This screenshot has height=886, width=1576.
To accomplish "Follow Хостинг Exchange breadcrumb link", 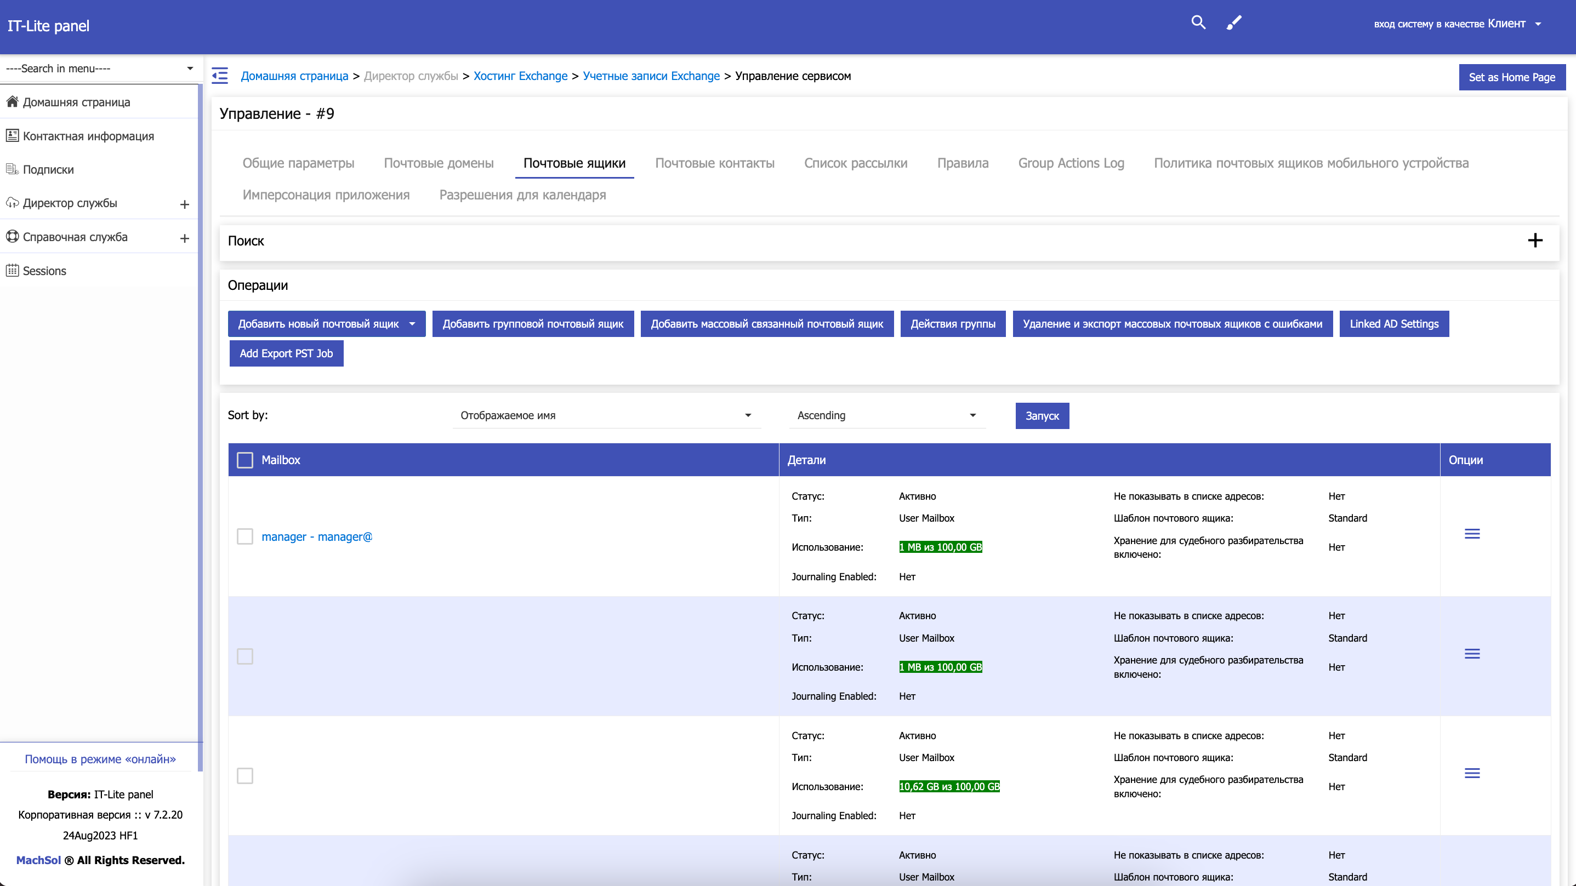I will tap(521, 76).
